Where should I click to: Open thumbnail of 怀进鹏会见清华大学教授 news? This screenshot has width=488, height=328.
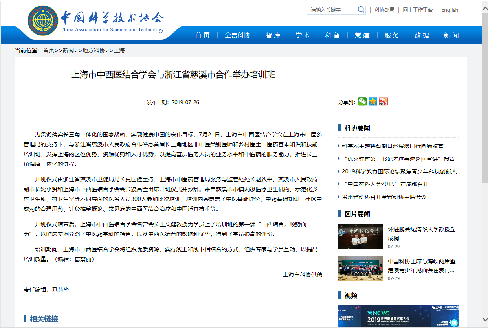tap(360, 236)
